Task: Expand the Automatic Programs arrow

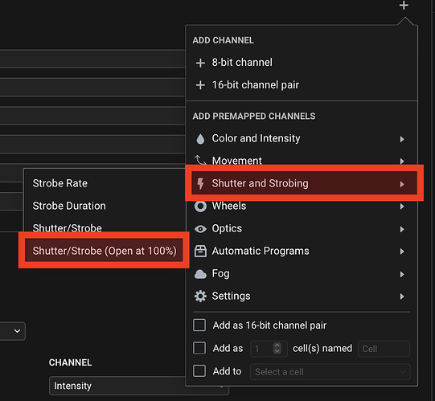Action: click(402, 252)
